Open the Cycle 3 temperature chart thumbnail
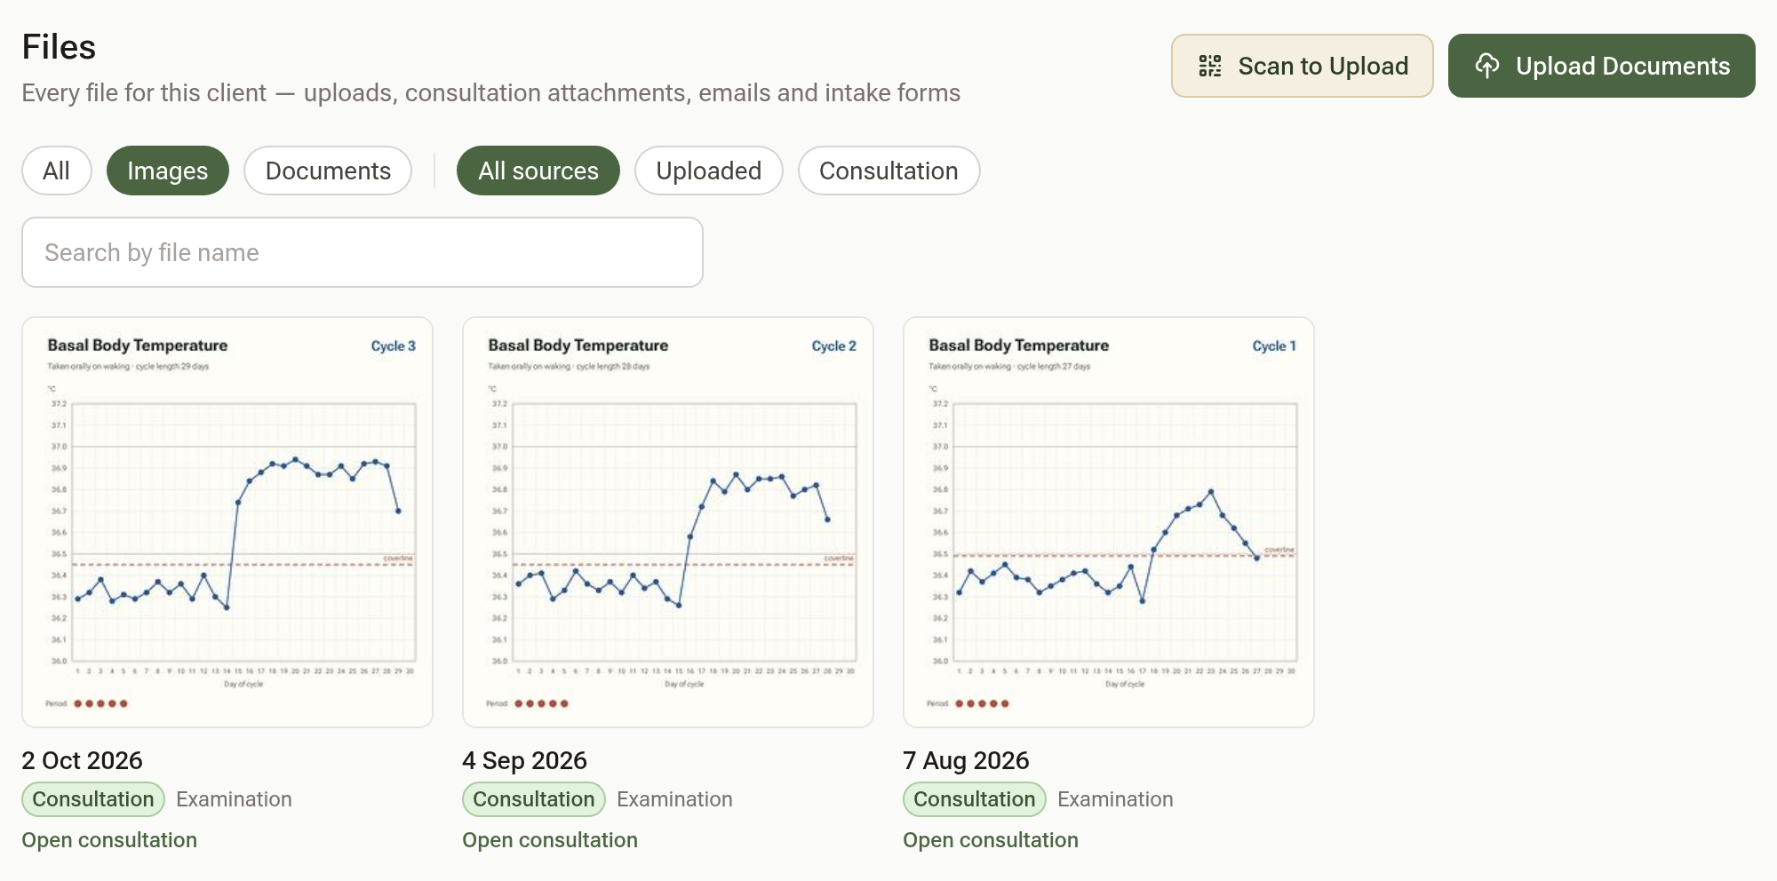This screenshot has width=1777, height=881. pyautogui.click(x=227, y=522)
